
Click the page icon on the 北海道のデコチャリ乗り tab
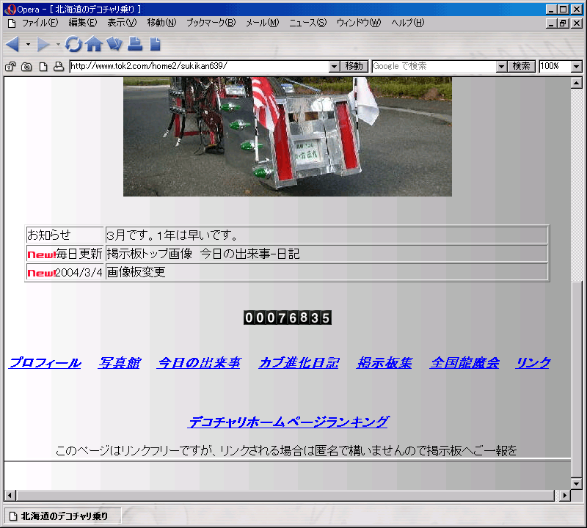[x=13, y=516]
